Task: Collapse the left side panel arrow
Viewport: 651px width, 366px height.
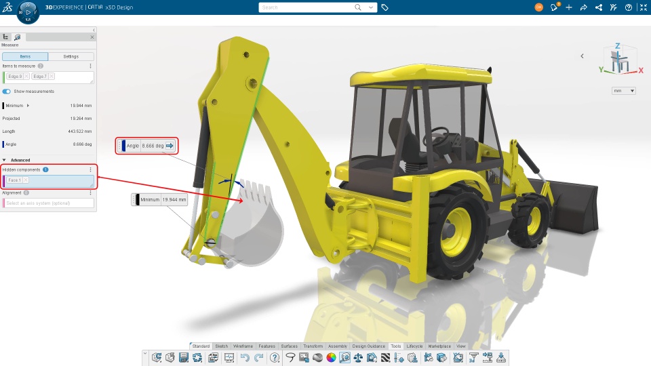Action: click(x=94, y=30)
